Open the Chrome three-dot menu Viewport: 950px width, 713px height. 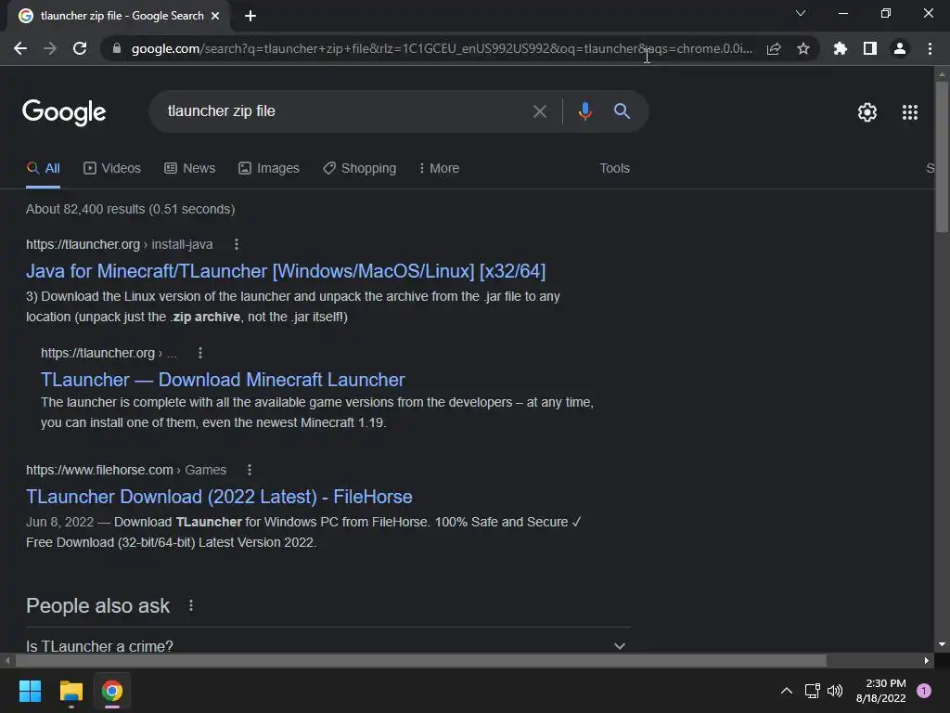[930, 48]
